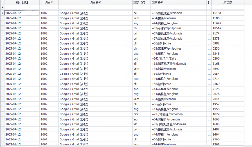Click the country code cell 'cmr'
The image size is (252, 147).
[x=141, y=114]
